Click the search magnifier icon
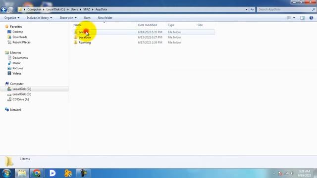 [314, 9]
